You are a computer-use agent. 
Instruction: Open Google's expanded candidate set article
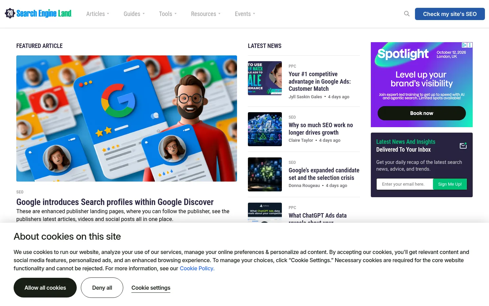point(324,174)
